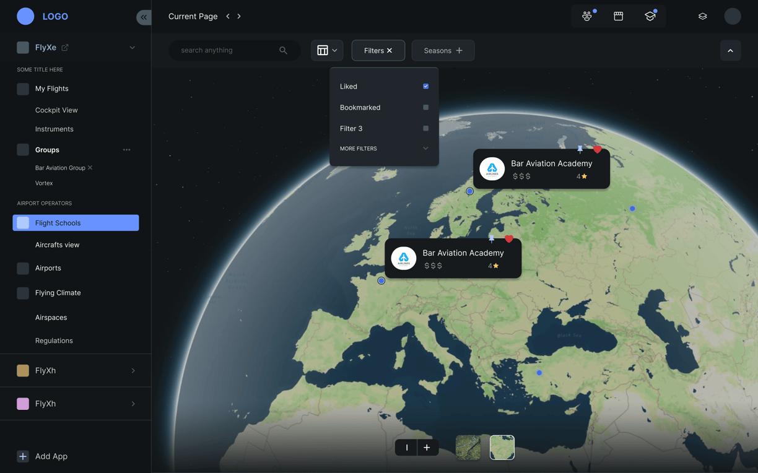Select map marker in Scandinavia
This screenshot has width=758, height=473.
(x=470, y=191)
